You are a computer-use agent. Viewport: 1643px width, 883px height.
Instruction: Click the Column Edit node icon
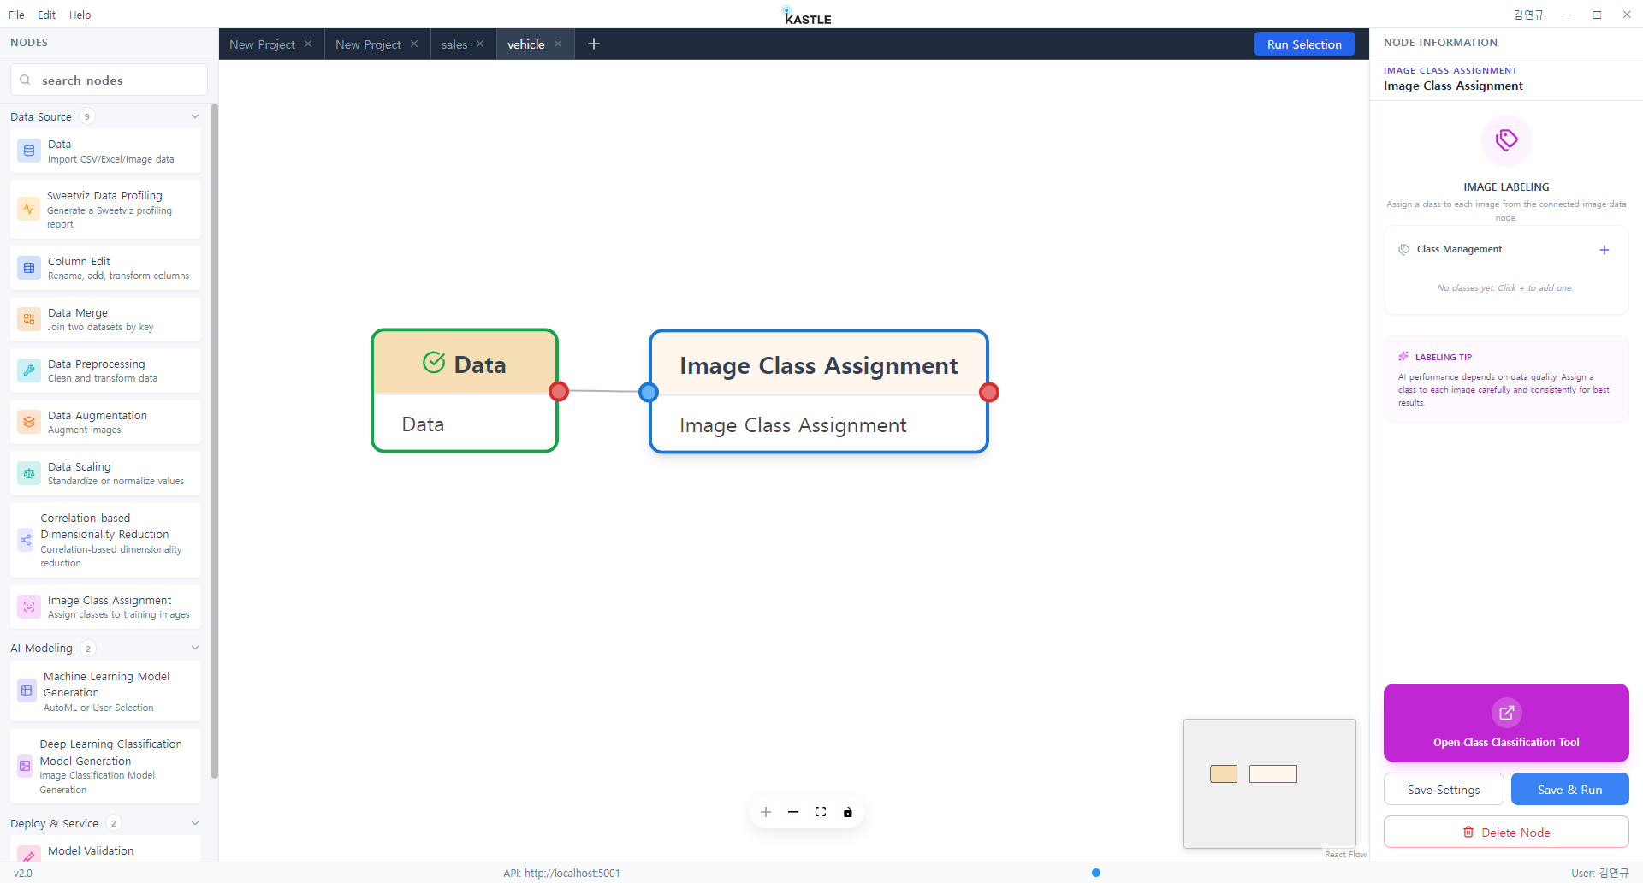[29, 268]
